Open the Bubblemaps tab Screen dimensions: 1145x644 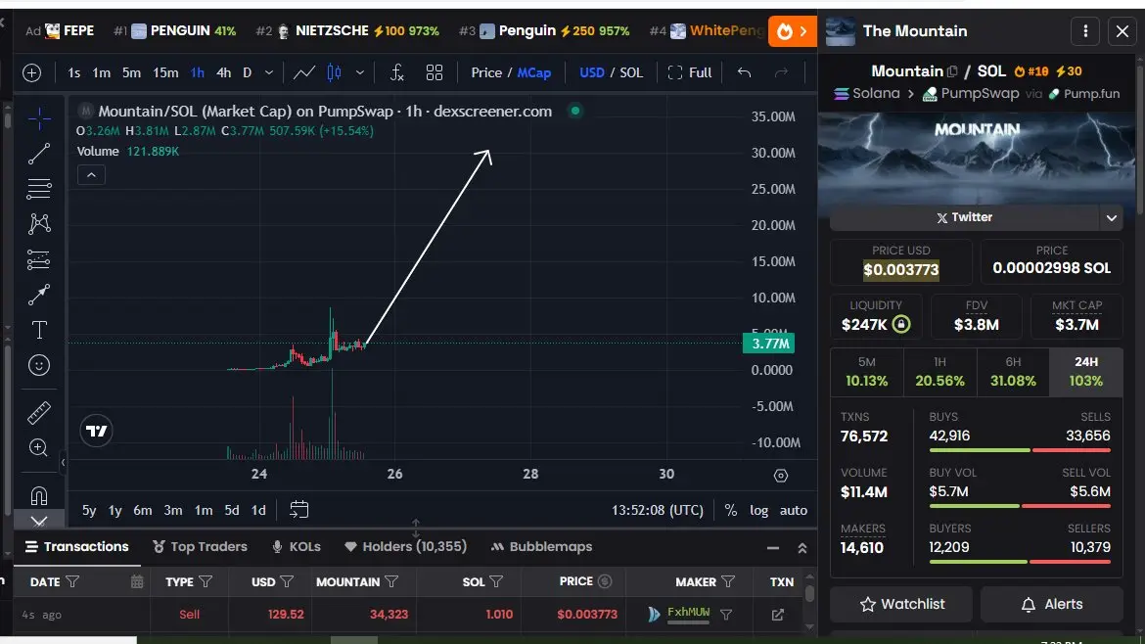(541, 547)
